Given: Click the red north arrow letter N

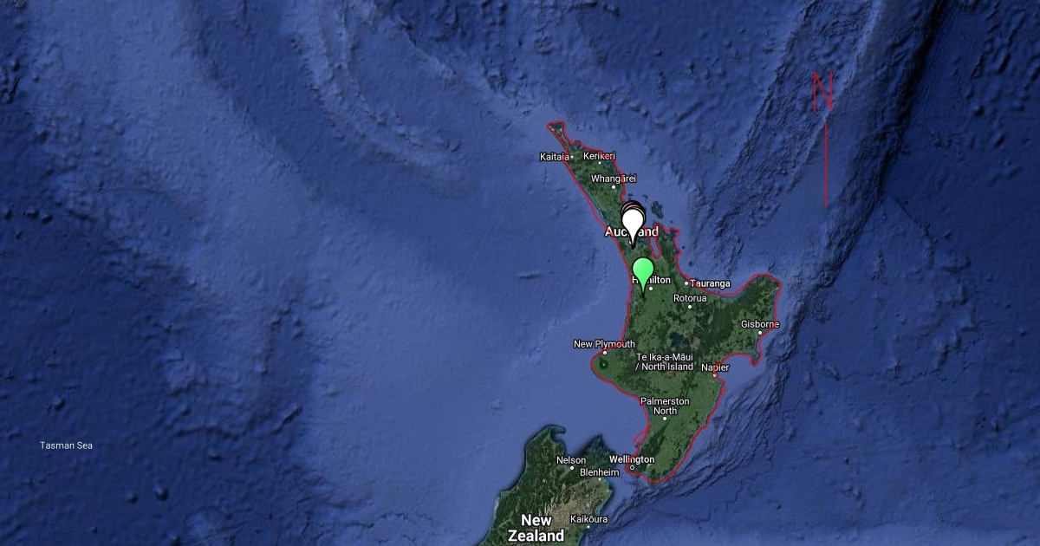Looking at the screenshot, I should 822,91.
